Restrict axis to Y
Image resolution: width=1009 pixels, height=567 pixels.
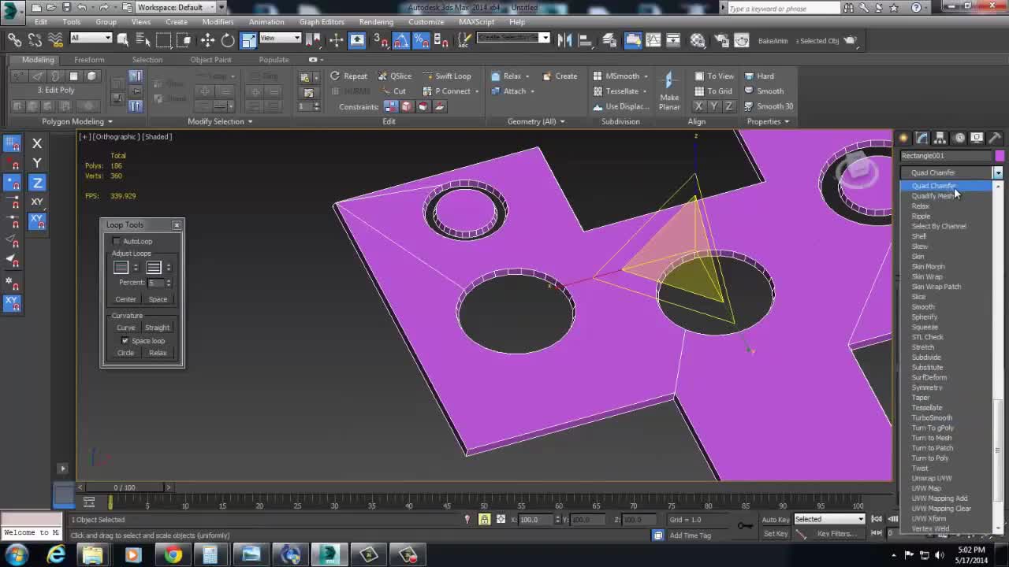[37, 163]
